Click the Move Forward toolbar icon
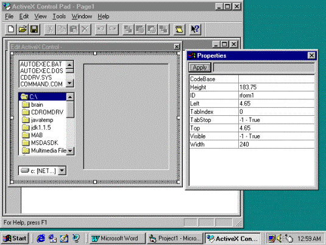 coord(140,29)
